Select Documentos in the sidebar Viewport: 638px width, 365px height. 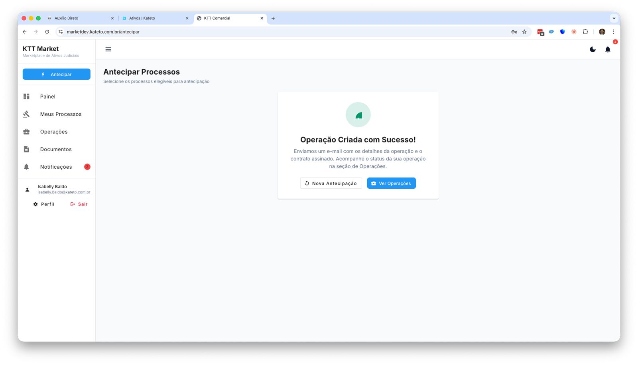[x=55, y=149]
